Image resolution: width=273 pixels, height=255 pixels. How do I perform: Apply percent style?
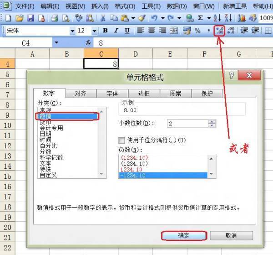(197, 31)
